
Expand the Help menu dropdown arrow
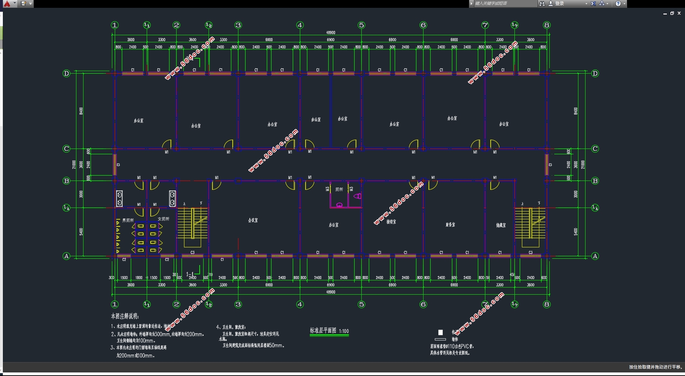pos(624,4)
